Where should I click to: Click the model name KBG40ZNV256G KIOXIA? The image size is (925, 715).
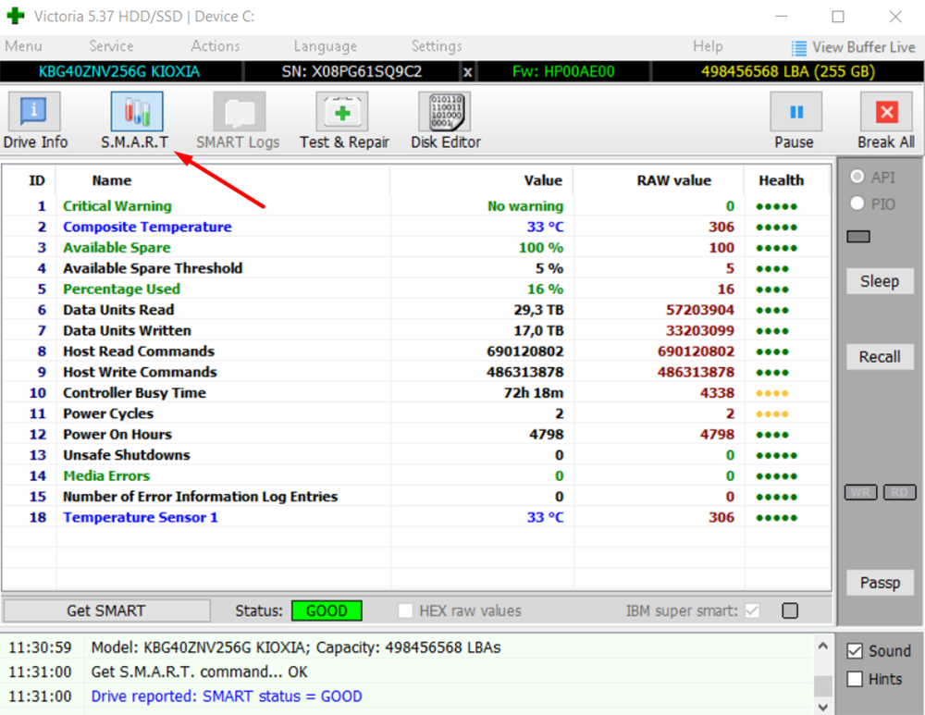click(119, 72)
